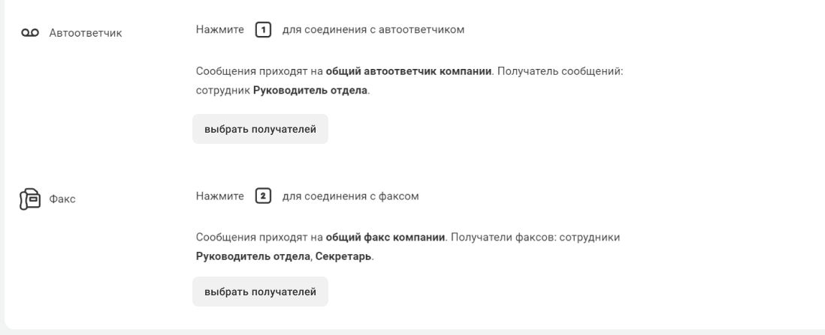Open recipient selection for the voicemail

tap(260, 129)
